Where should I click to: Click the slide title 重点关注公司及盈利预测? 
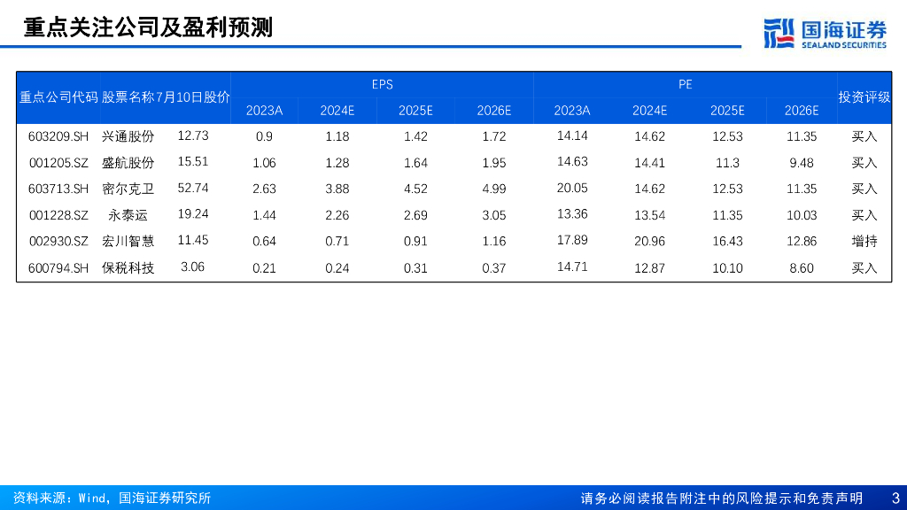click(148, 27)
